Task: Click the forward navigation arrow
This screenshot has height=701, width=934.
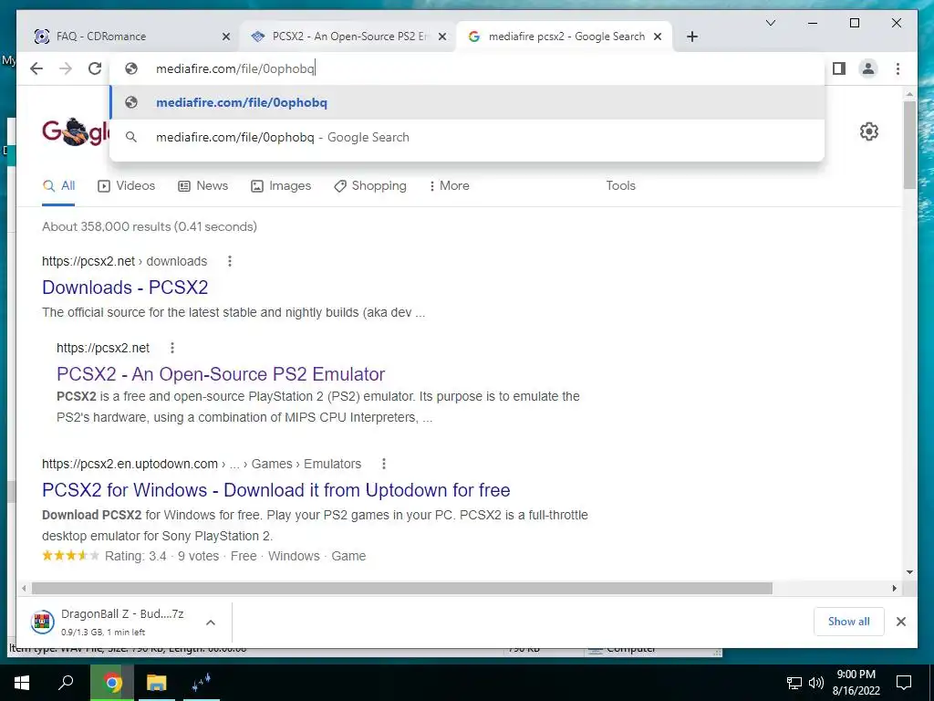Action: (66, 68)
